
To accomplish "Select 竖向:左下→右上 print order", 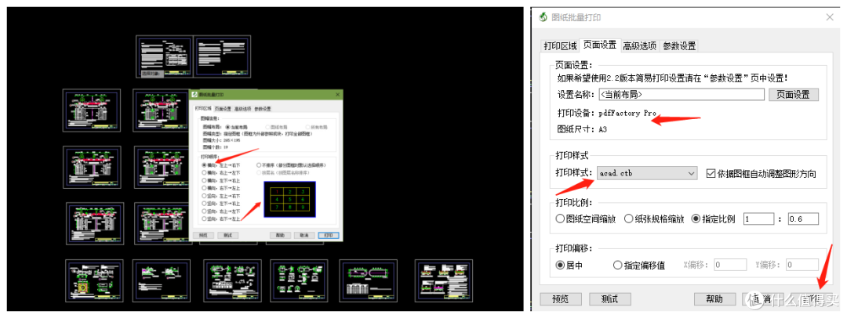I will click(204, 204).
